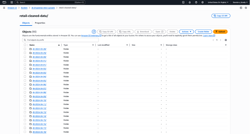Check the box for dt=2024-04-17/
This screenshot has height=134, width=250.
point(25,128)
